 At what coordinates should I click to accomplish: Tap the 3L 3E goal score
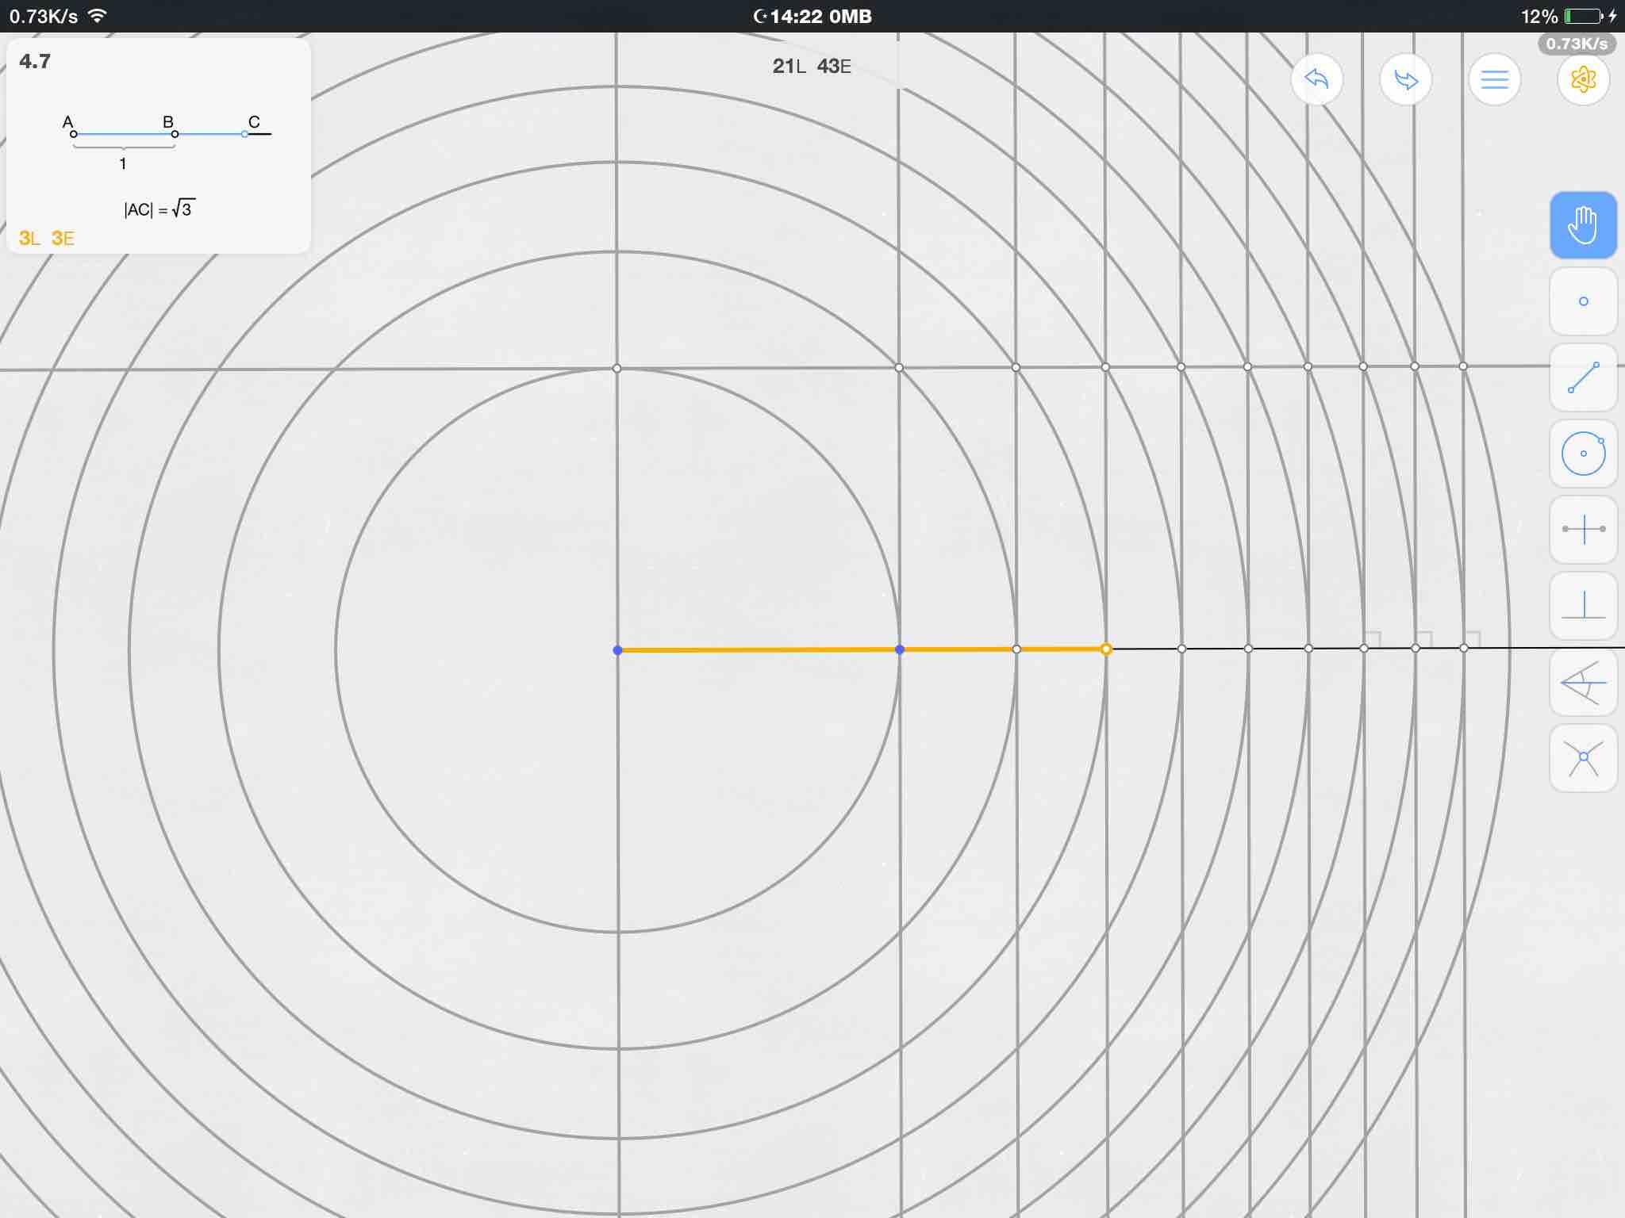point(47,238)
